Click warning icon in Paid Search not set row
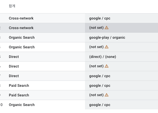Viewport: 158px width, 113px height. point(107,95)
